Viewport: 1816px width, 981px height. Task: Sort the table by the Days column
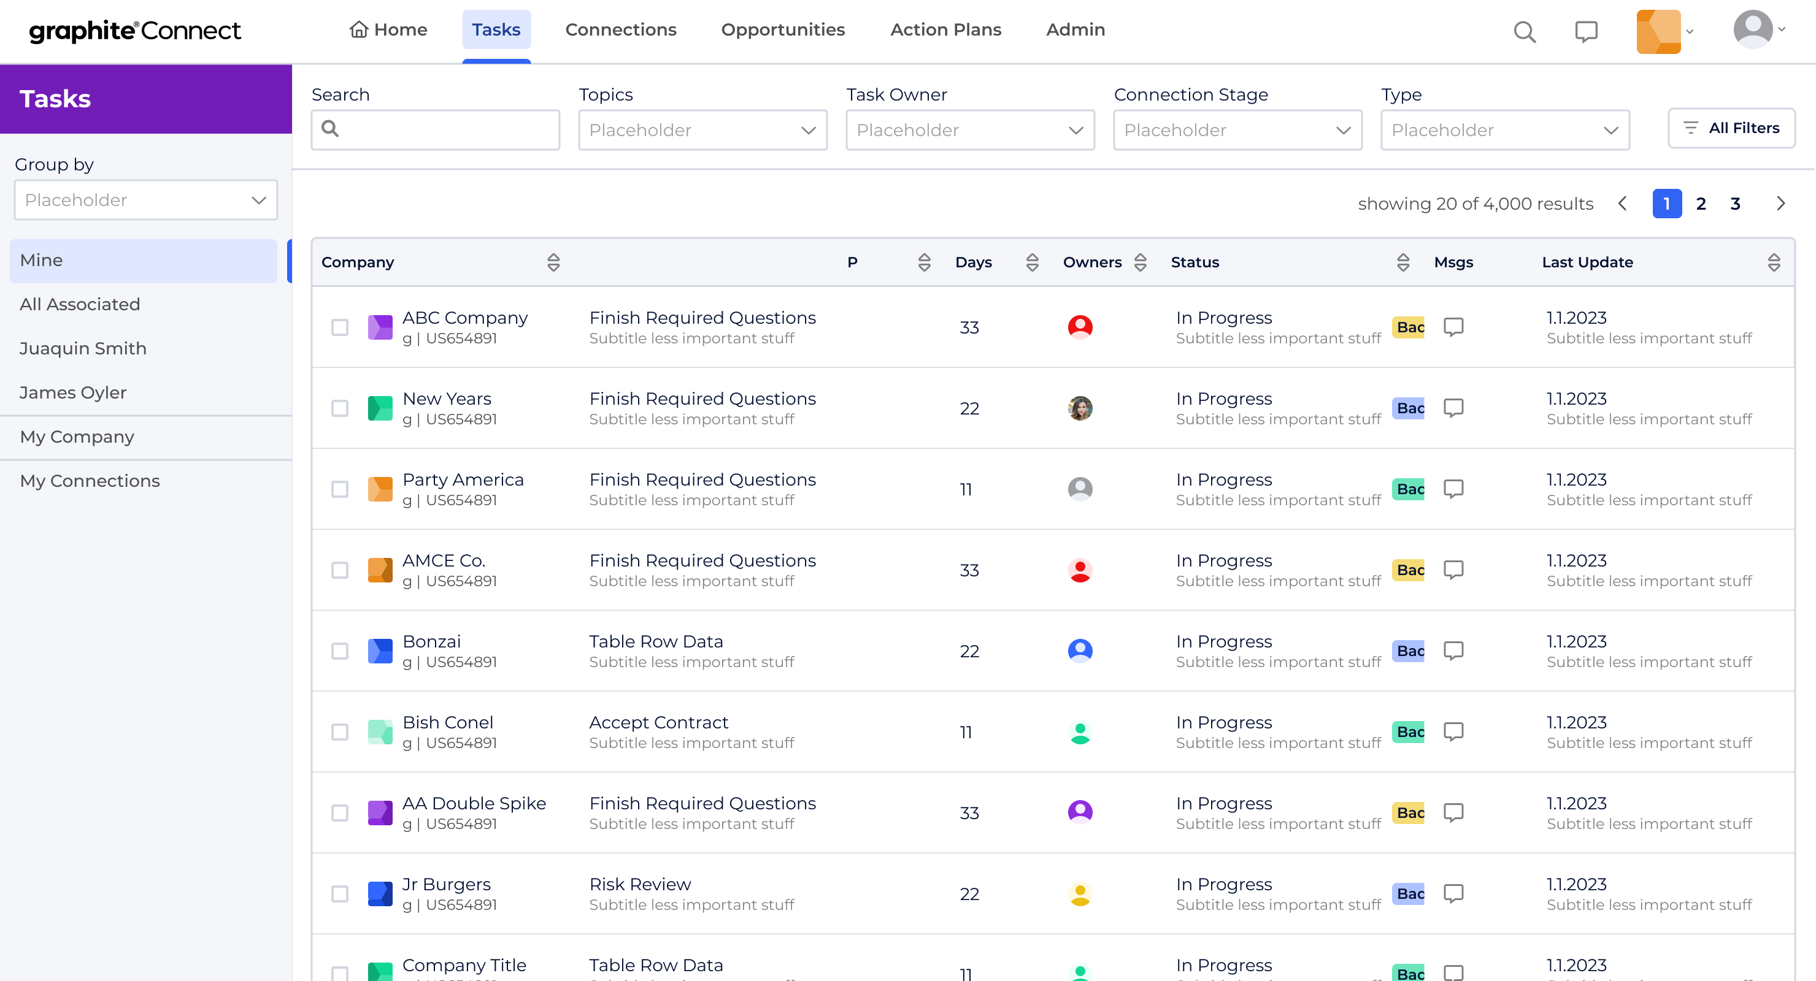1032,261
